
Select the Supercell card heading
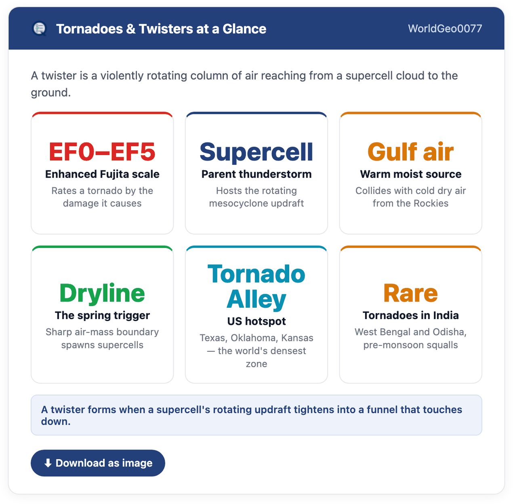[x=256, y=152]
